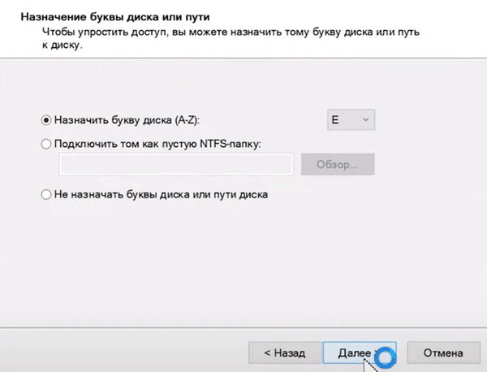Click the letter E in the drive selector

334,120
